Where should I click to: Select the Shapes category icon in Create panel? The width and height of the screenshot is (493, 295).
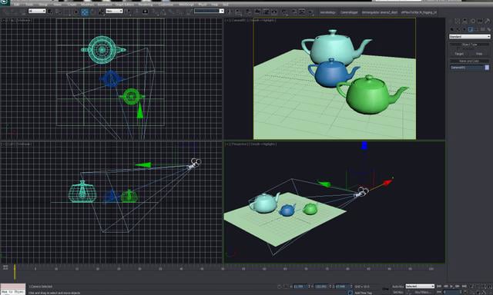[458, 29]
